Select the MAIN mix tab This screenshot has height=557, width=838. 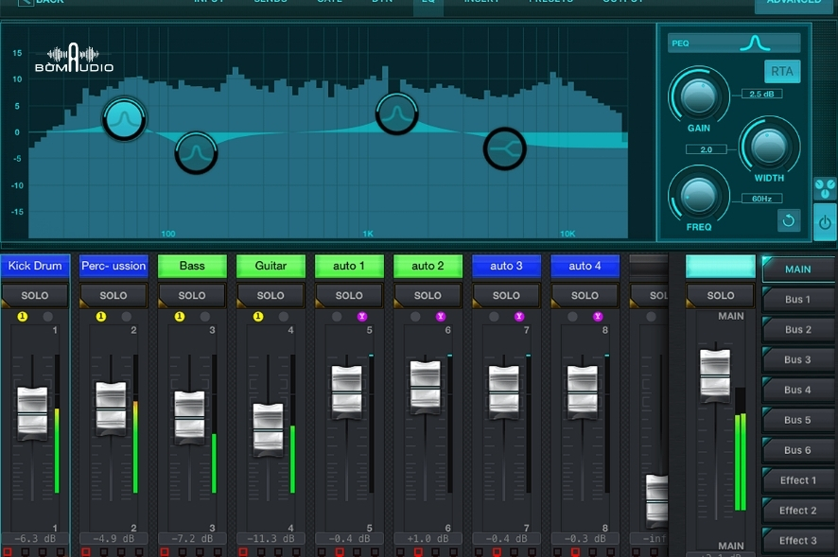tap(798, 269)
